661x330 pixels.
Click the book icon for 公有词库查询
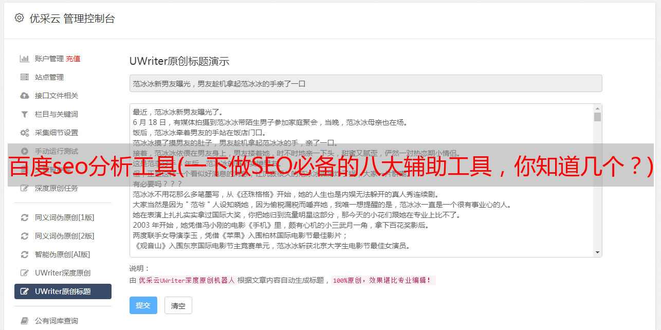coord(24,321)
